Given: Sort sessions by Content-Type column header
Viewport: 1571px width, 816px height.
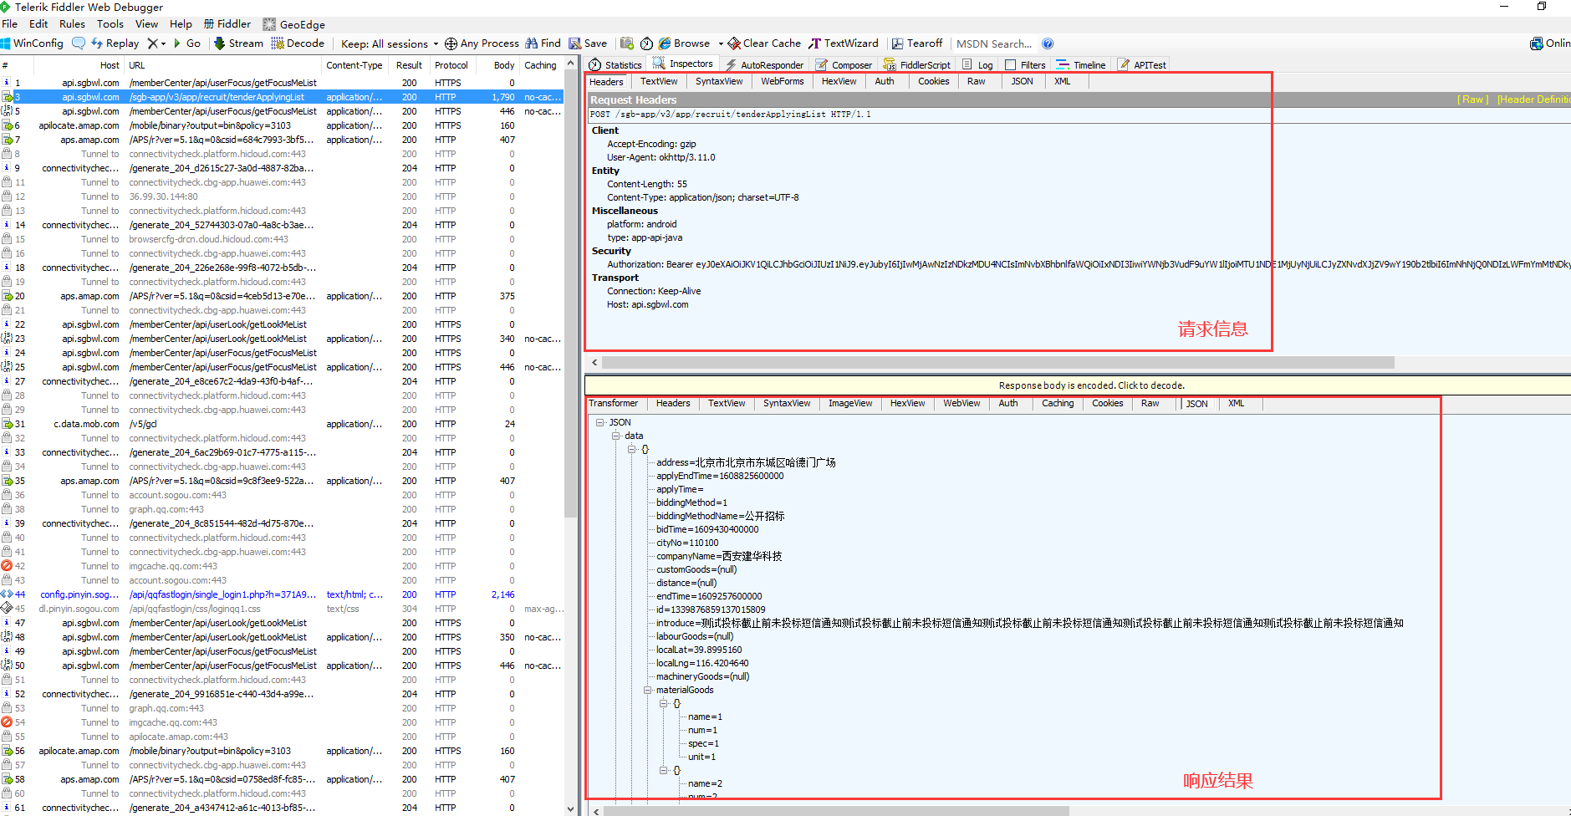Looking at the screenshot, I should (354, 65).
